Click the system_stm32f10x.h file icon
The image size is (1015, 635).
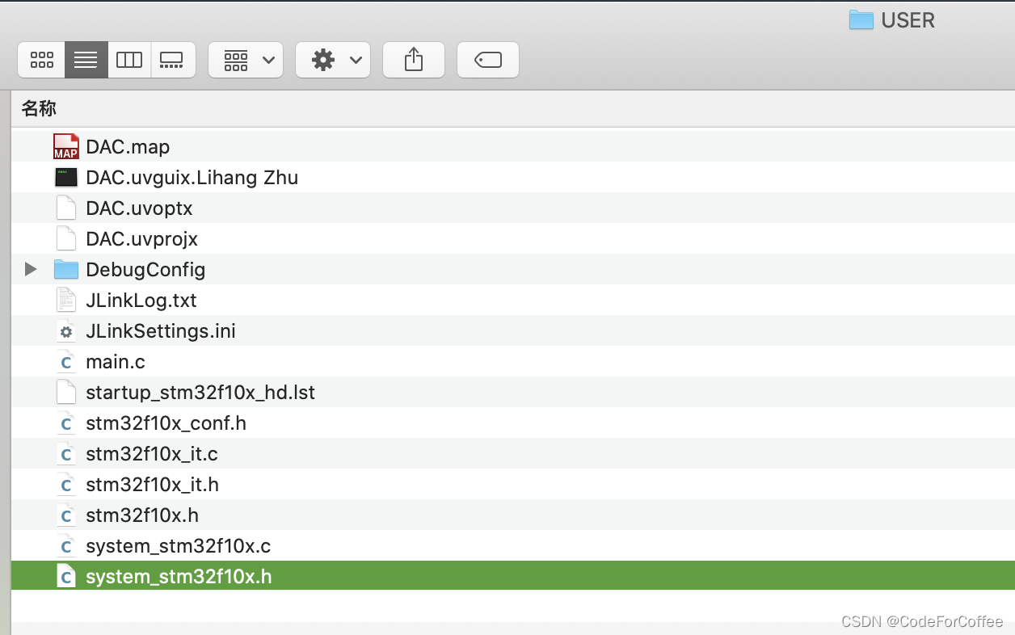[66, 576]
